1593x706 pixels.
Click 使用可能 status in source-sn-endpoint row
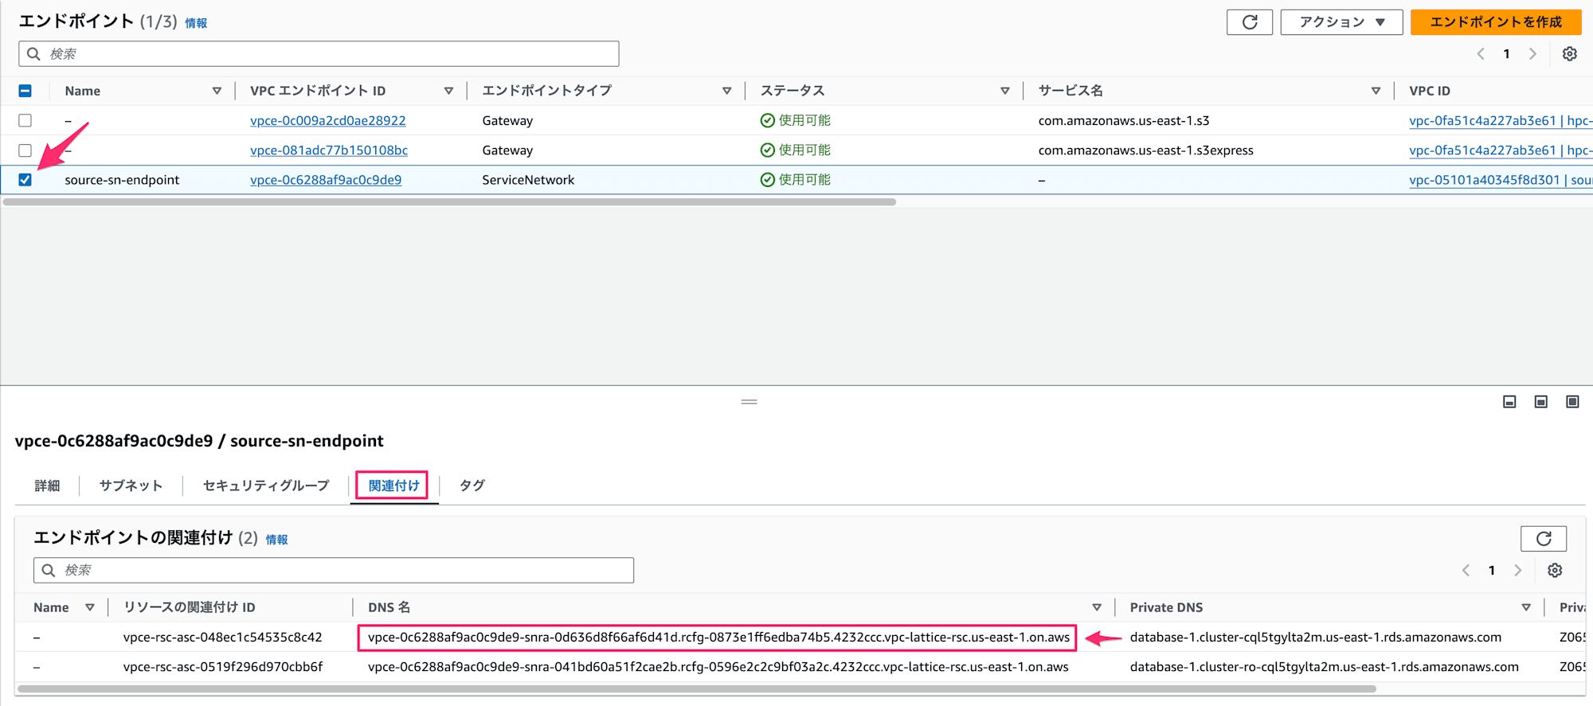coord(795,180)
